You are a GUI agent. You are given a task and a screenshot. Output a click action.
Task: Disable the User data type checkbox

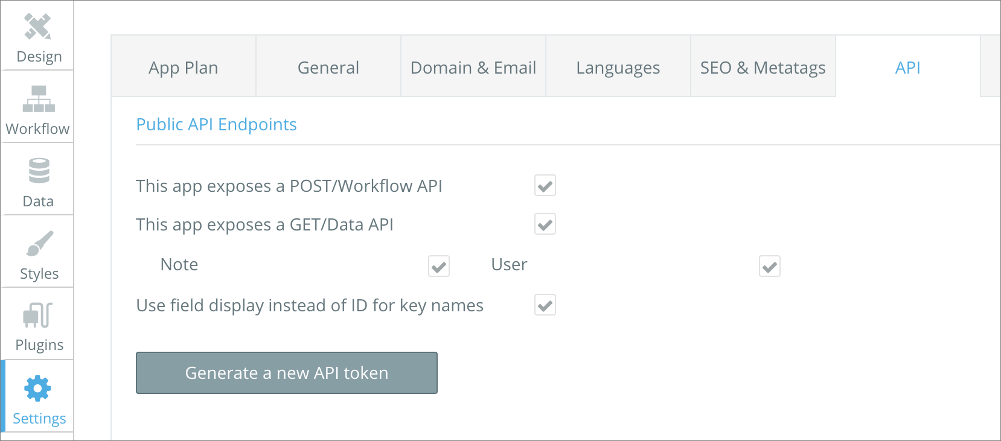[769, 266]
